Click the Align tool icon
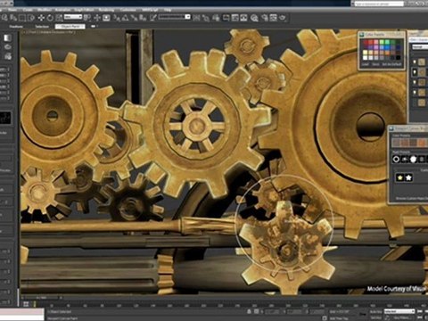Viewport: 428px width, 321px height. coord(206,18)
